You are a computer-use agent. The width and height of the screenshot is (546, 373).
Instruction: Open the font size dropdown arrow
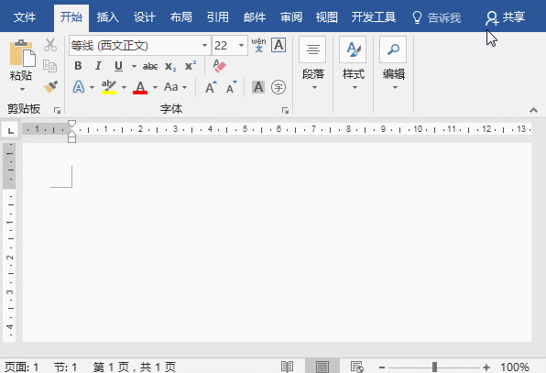[241, 45]
